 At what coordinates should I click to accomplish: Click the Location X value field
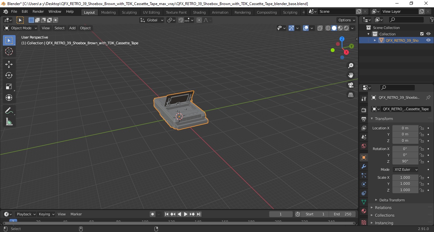click(405, 128)
